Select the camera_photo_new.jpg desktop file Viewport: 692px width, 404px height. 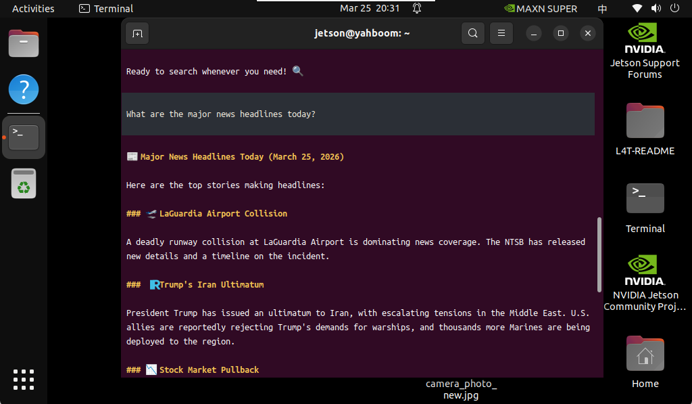pos(461,389)
